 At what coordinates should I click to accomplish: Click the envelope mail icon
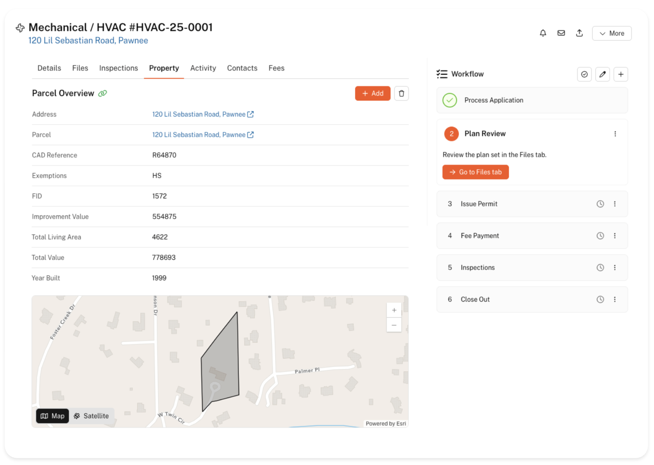[561, 33]
